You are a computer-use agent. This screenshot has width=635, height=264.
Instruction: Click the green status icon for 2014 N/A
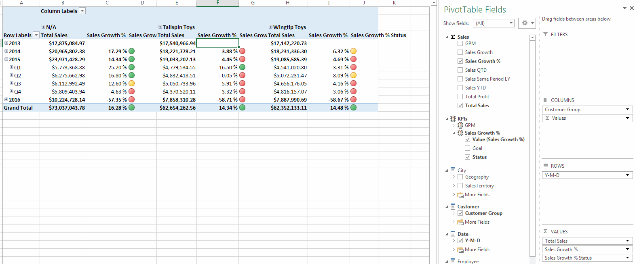[x=131, y=51]
